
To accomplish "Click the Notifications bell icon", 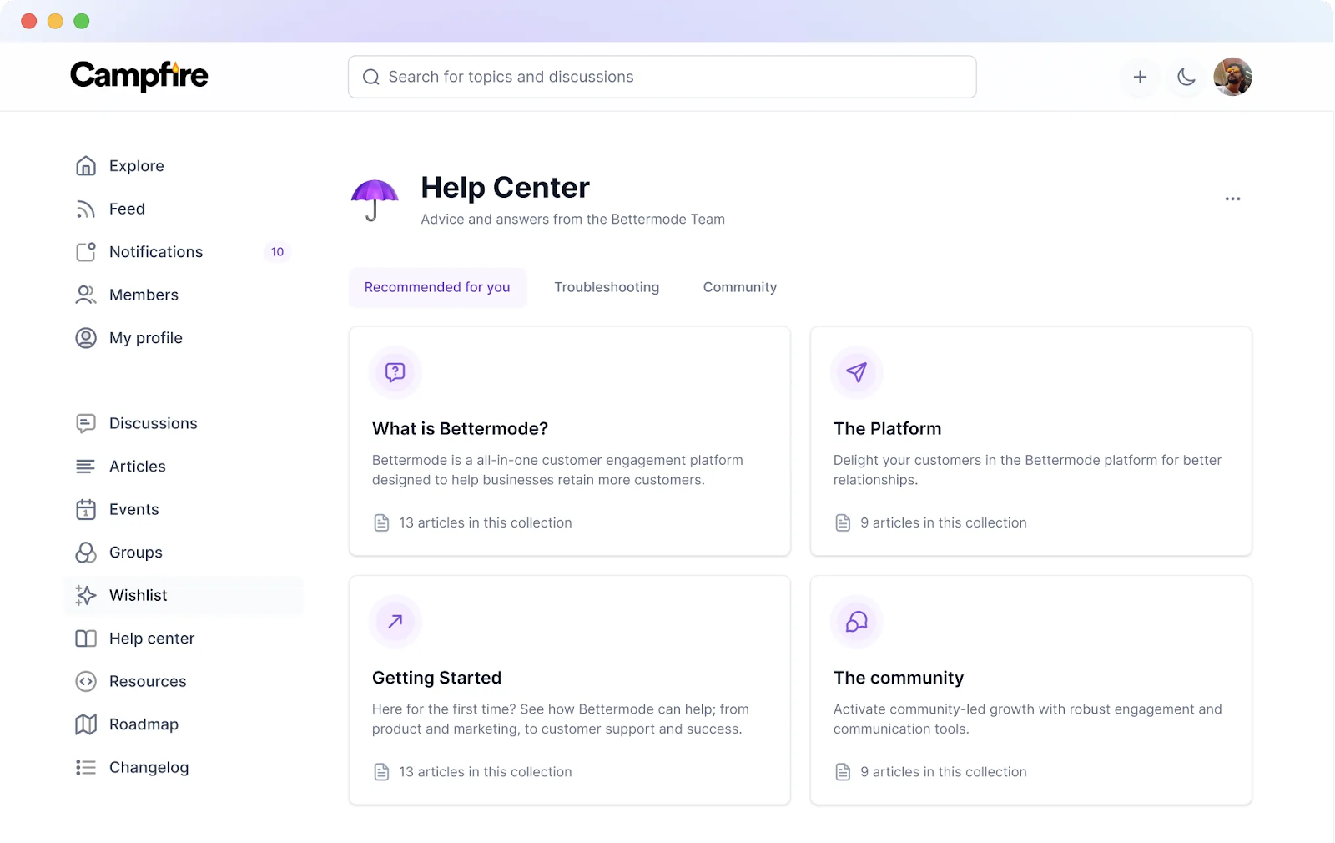I will pos(86,252).
